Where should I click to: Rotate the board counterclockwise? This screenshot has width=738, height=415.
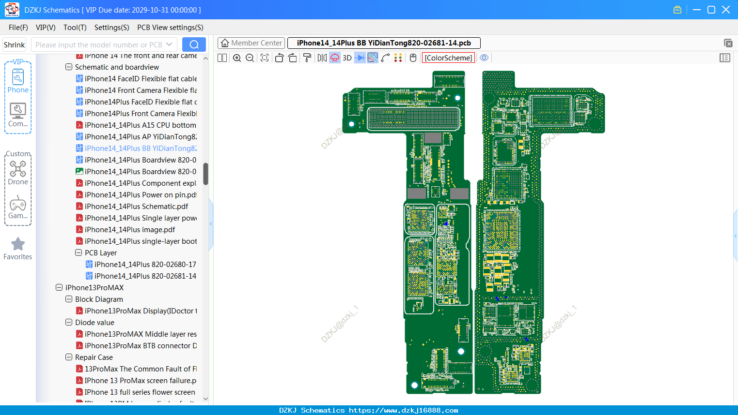[x=279, y=58]
